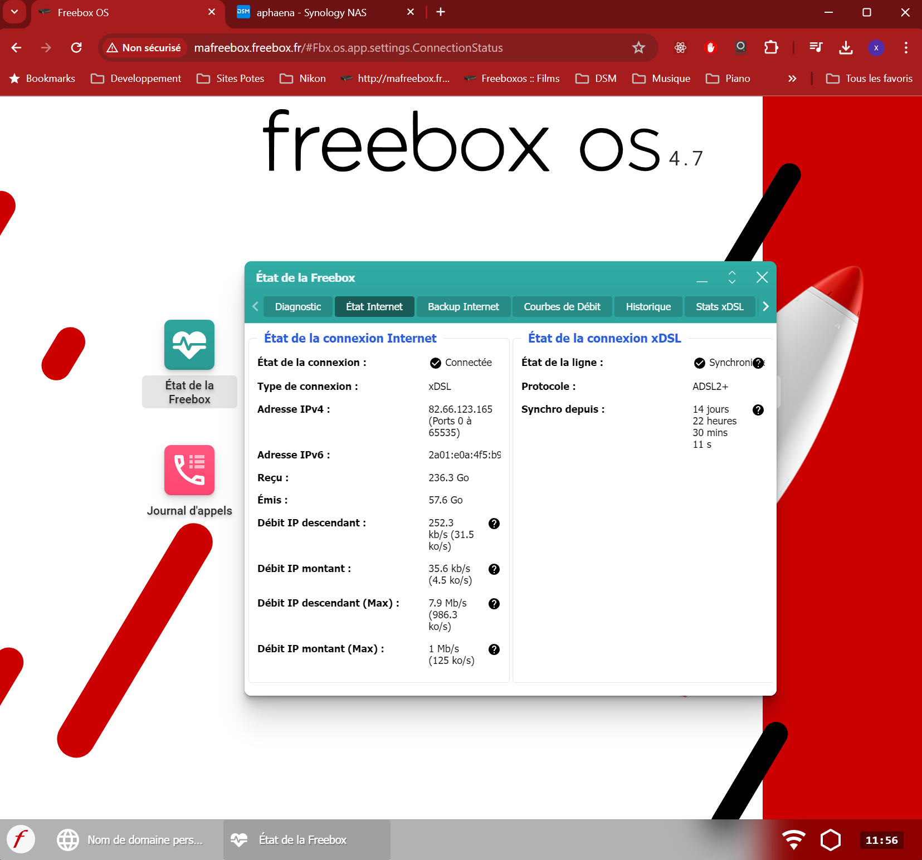
Task: Open Chrome extensions puzzle icon
Action: (771, 48)
